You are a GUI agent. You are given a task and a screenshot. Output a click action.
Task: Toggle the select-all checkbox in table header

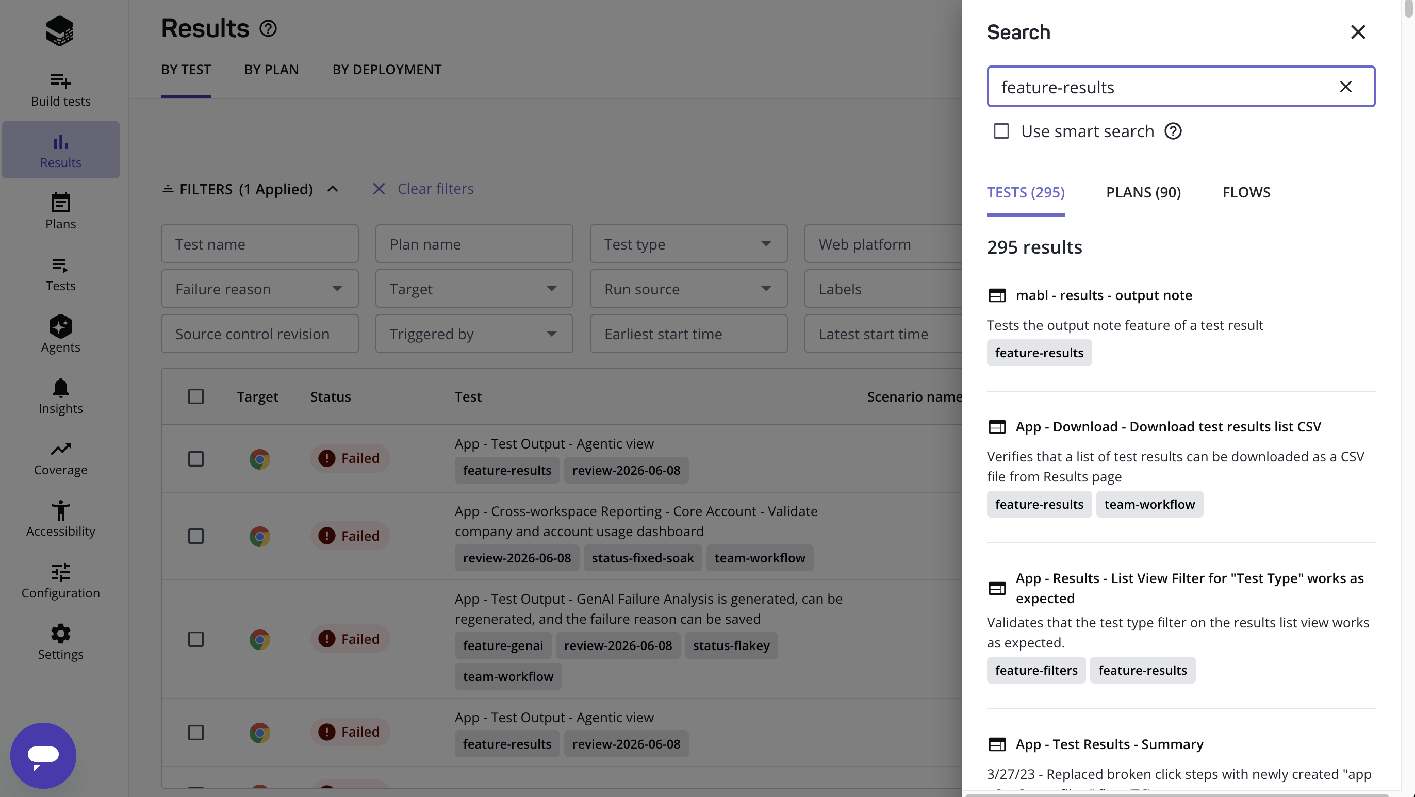[195, 396]
